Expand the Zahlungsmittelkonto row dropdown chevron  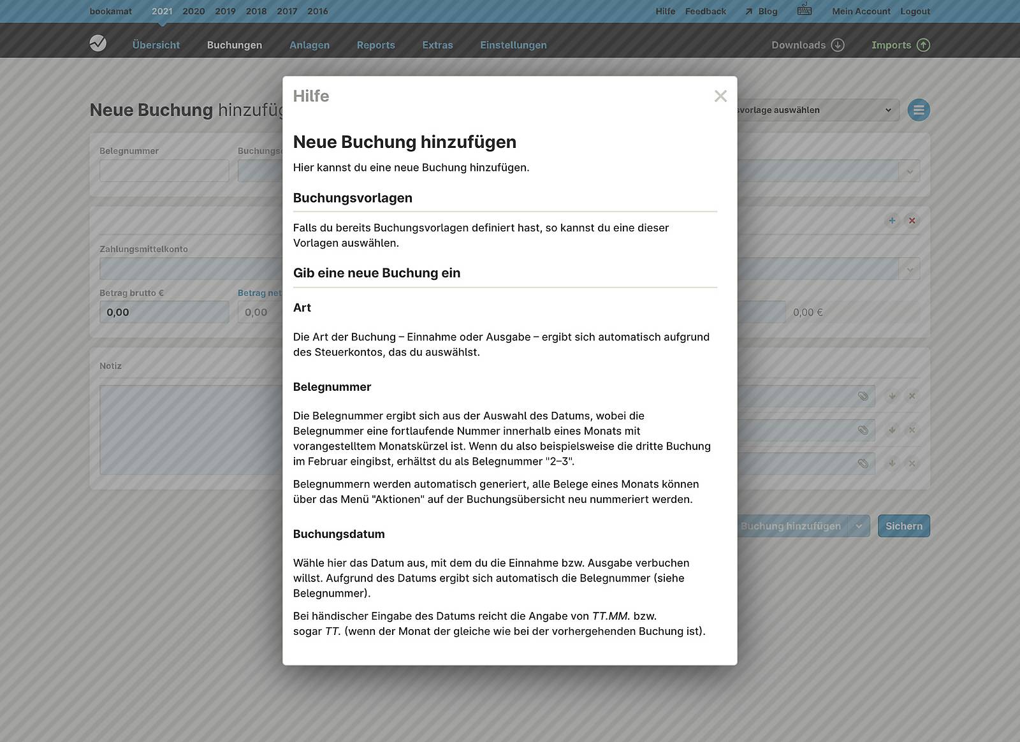(x=910, y=269)
